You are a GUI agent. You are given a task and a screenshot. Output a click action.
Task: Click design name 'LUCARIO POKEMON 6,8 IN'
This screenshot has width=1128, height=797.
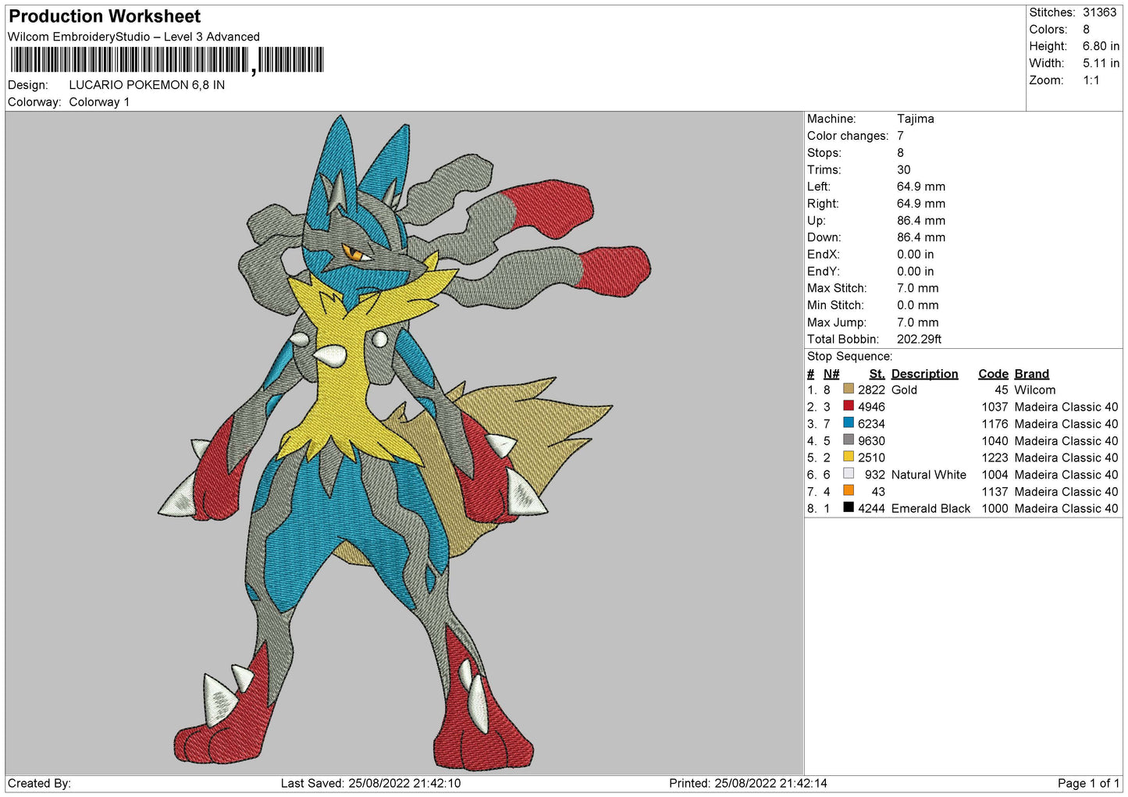pos(147,85)
